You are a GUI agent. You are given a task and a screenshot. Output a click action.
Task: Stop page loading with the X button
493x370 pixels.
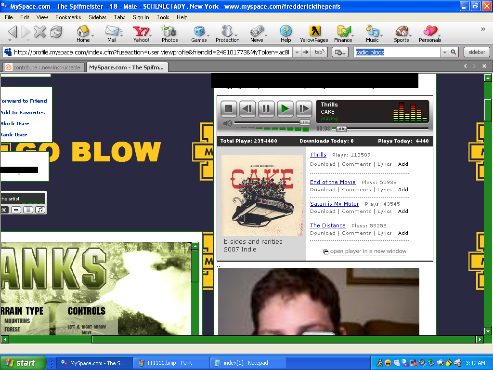(39, 31)
